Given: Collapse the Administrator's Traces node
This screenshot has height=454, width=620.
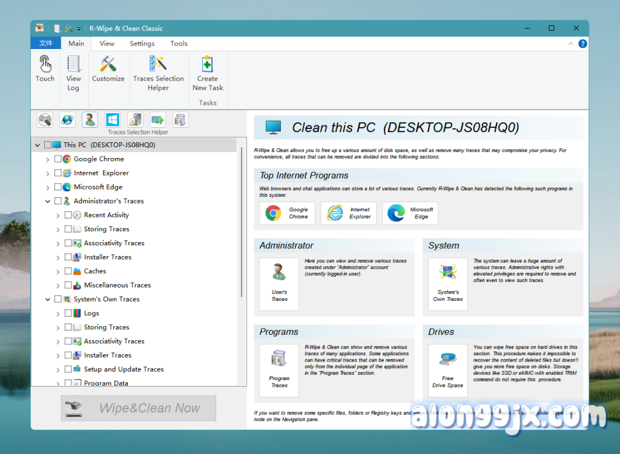Looking at the screenshot, I should pos(48,202).
